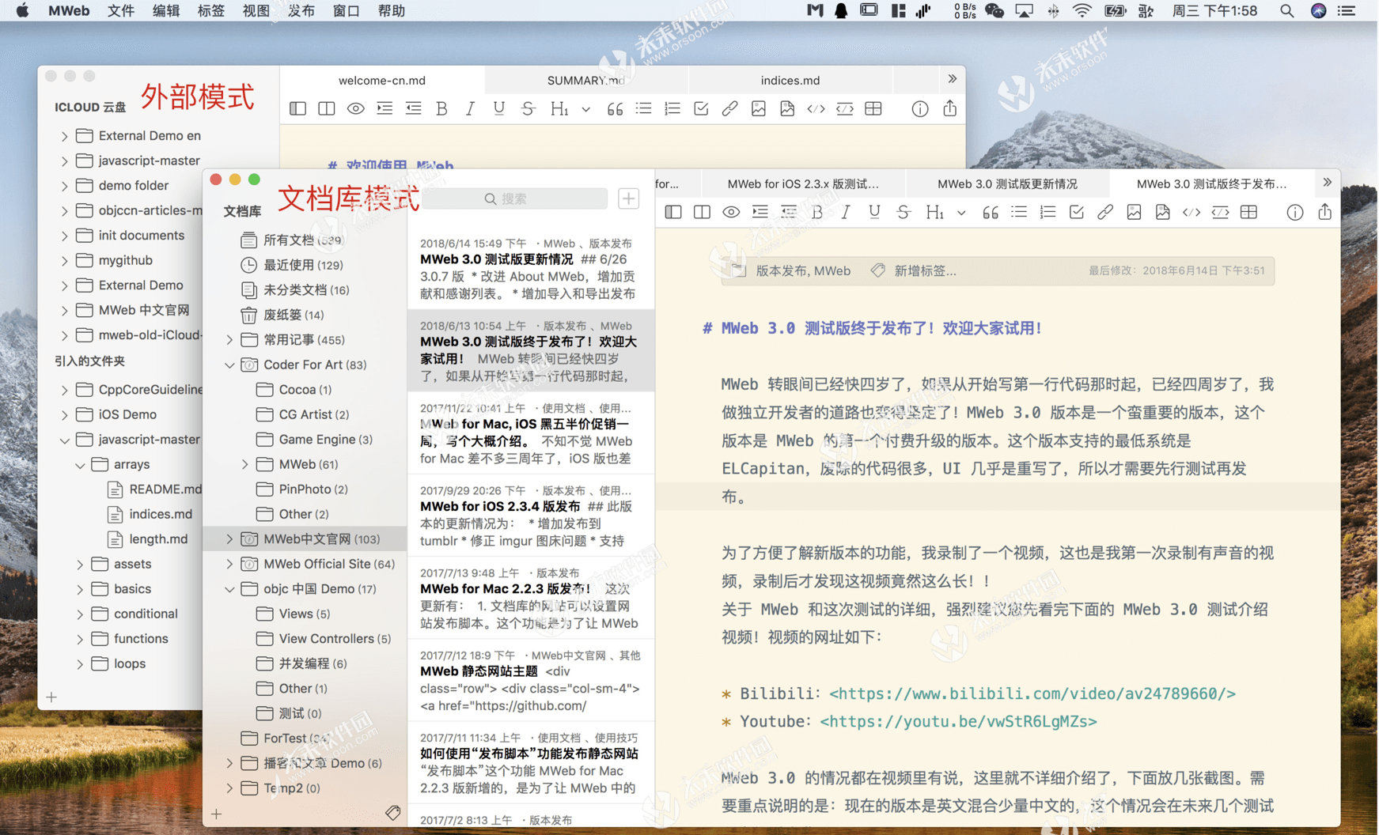Insert table in back window toolbar
The image size is (1379, 835).
pos(873,108)
